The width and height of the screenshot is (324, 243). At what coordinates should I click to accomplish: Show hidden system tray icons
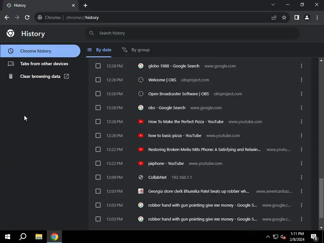tap(268, 237)
